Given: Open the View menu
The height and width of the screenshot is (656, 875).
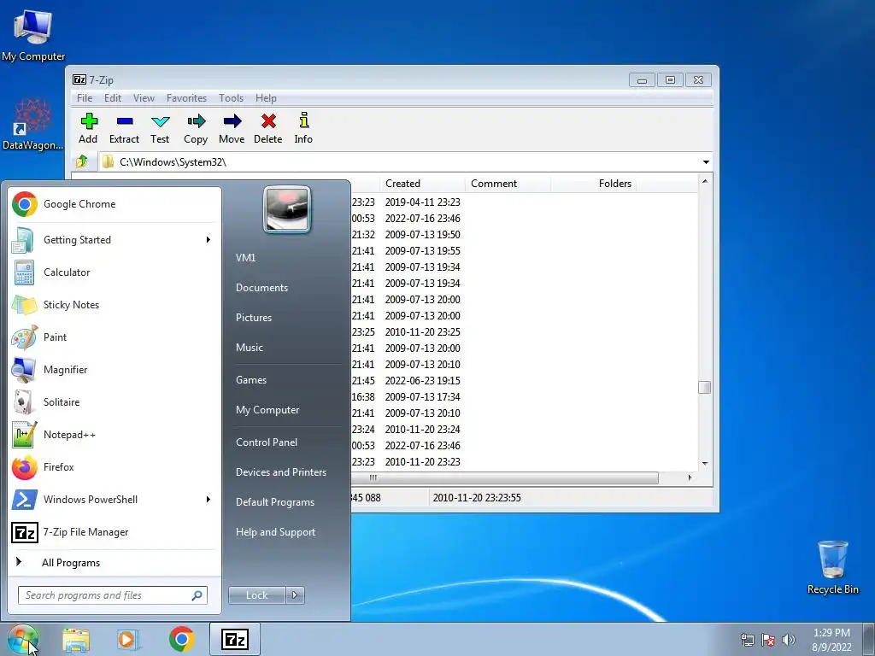Looking at the screenshot, I should (144, 98).
